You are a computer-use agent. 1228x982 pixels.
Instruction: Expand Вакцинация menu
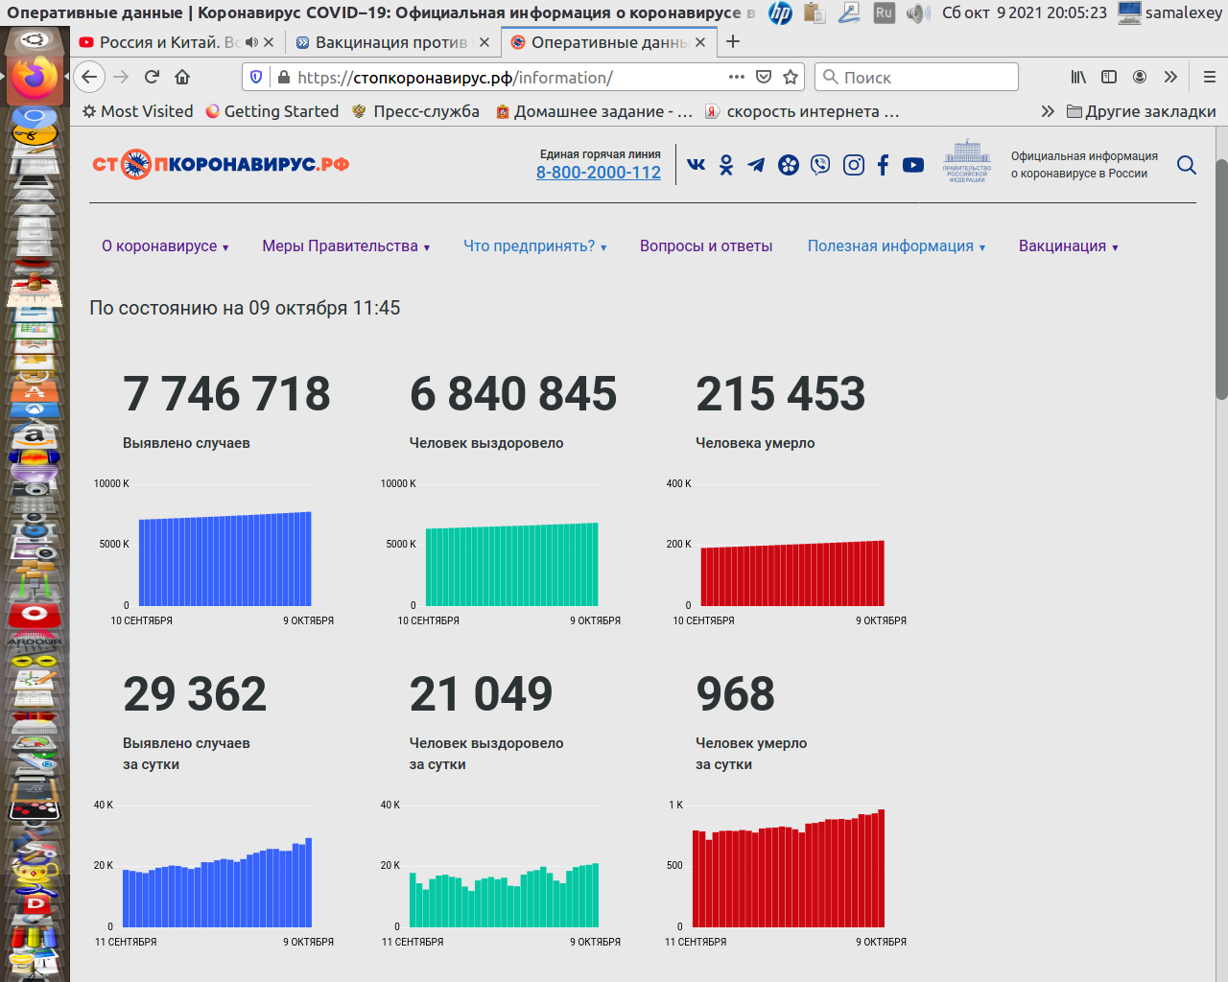click(x=1069, y=245)
